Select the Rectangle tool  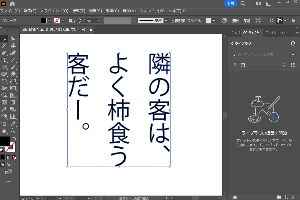pos(4,67)
